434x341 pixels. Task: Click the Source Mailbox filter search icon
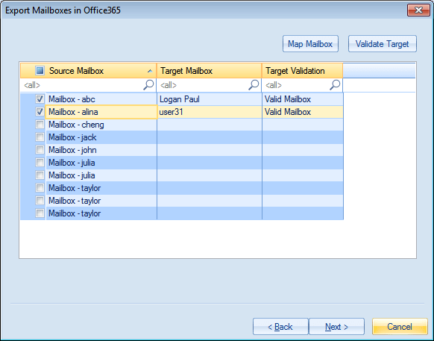[x=148, y=85]
